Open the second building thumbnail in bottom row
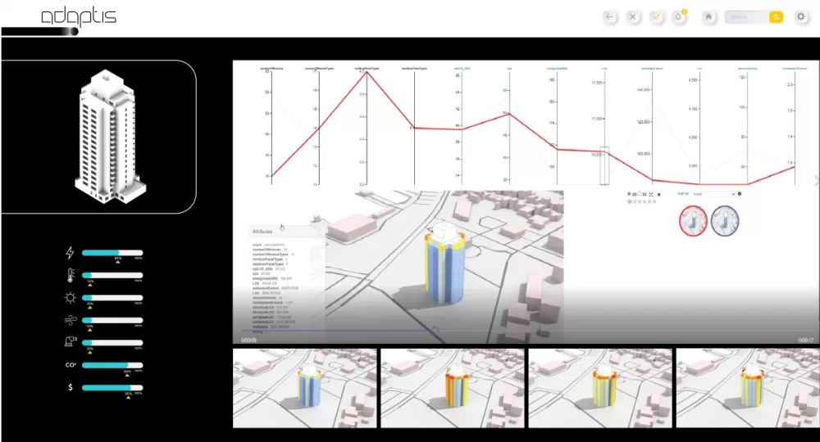The image size is (820, 442). point(452,388)
